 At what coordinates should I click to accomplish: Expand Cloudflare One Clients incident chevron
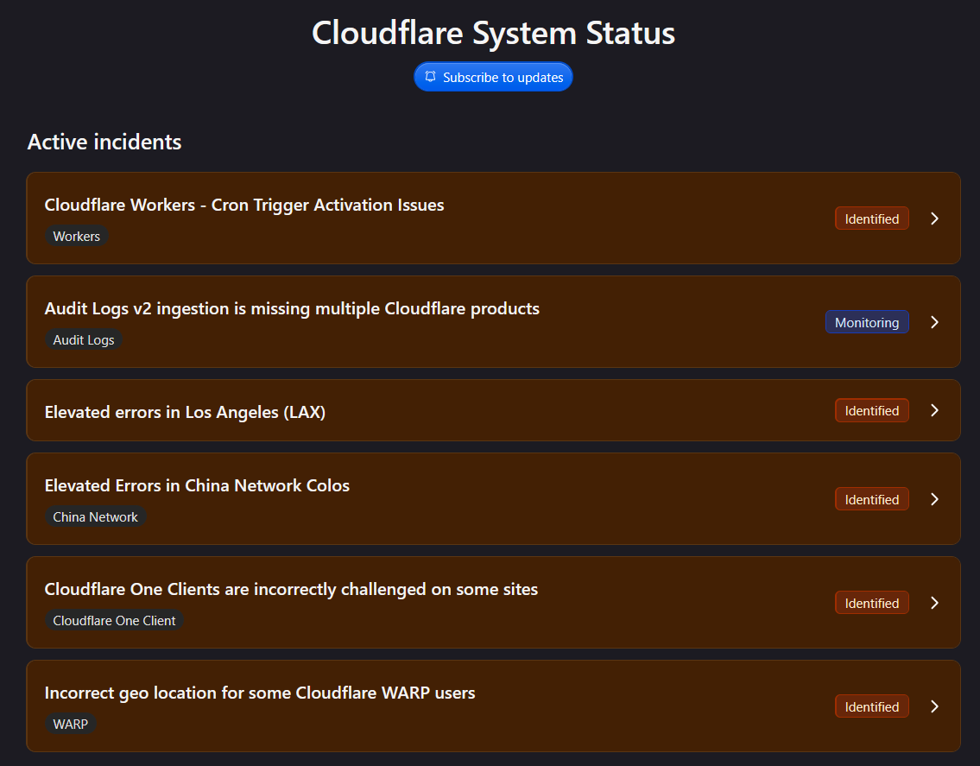click(934, 603)
